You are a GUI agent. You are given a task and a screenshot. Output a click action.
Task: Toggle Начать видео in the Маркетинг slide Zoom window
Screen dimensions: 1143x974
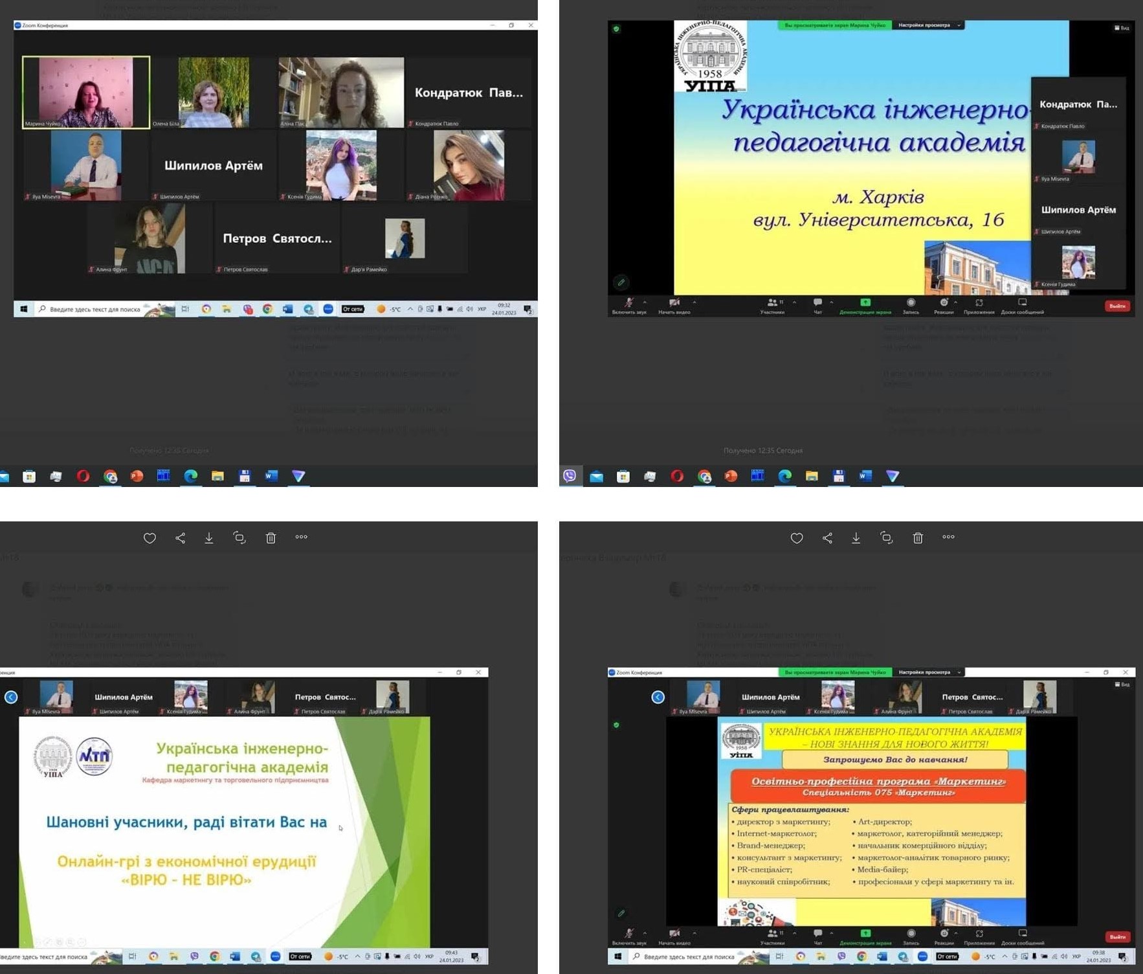[674, 937]
